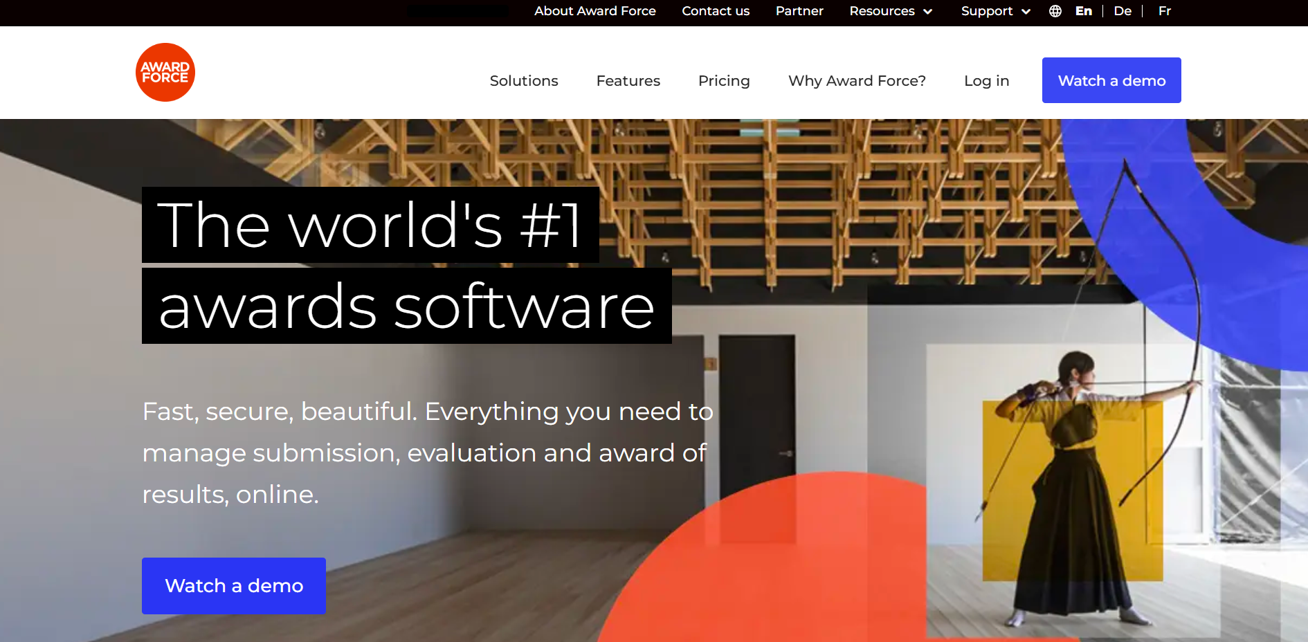Image resolution: width=1308 pixels, height=642 pixels.
Task: Click the Contact us link
Action: click(715, 11)
